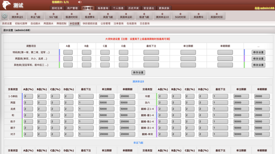This screenshot has height=154, width=275.
Task: Switch to the 用户管理 tab
Action: [x=72, y=8]
